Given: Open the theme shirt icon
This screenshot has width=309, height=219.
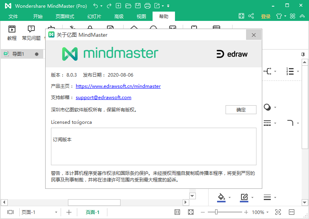Looking at the screenshot, I should (279, 16).
